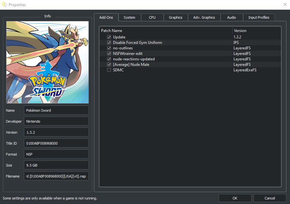The image size is (290, 204).
Task: Uncheck Disable Forced Gym Uniform patch
Action: point(109,43)
